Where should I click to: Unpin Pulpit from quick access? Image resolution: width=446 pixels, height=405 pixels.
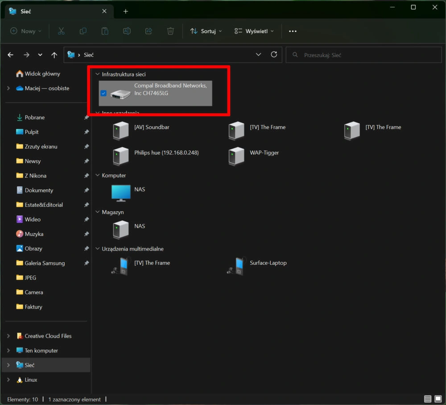[x=87, y=132]
